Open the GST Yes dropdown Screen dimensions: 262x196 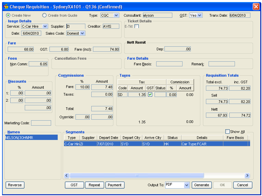pyautogui.click(x=200, y=15)
